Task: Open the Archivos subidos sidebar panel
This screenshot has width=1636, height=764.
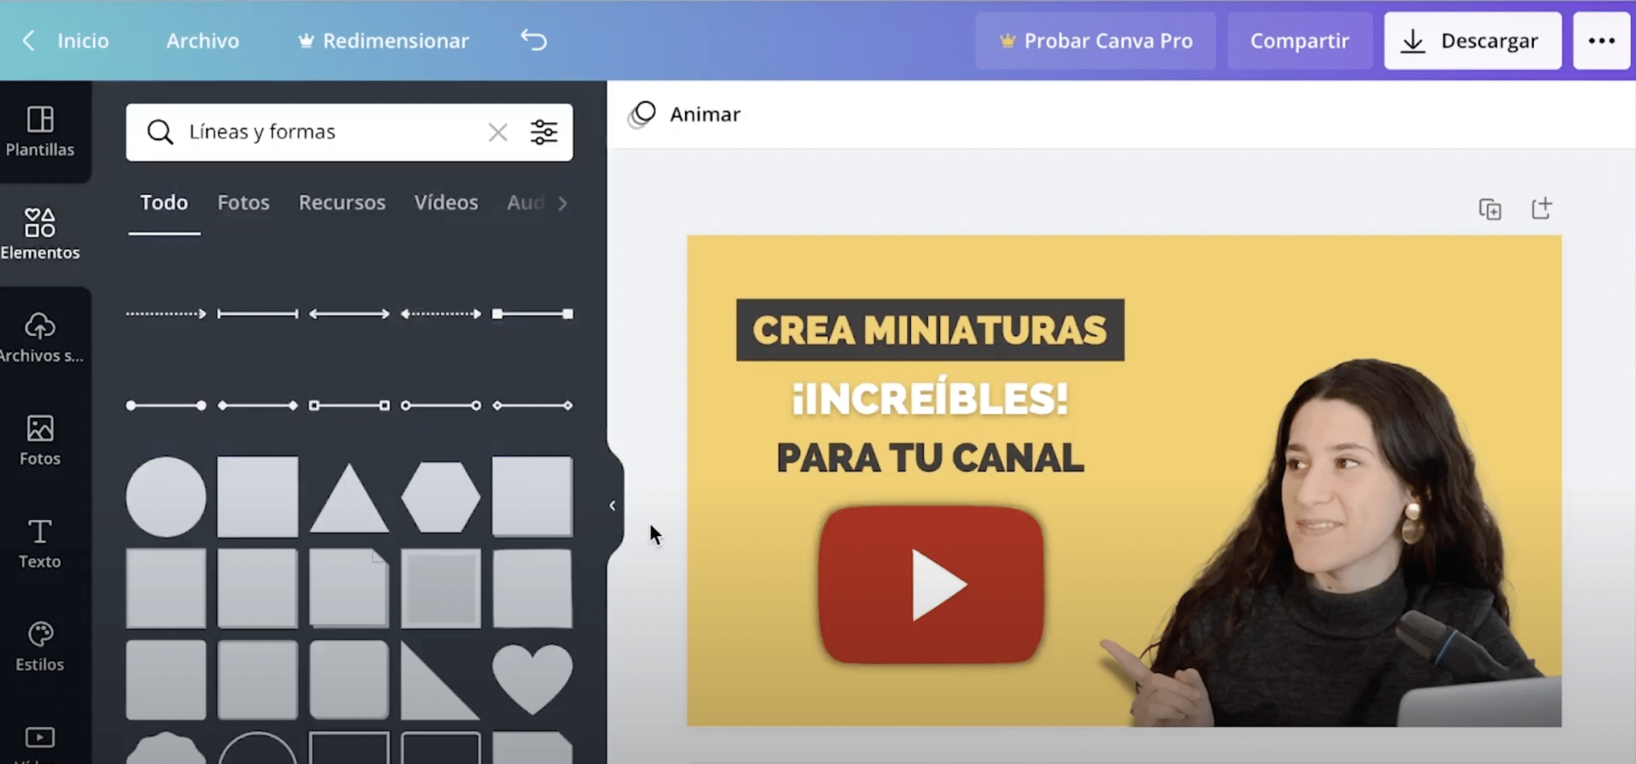Action: [40, 337]
